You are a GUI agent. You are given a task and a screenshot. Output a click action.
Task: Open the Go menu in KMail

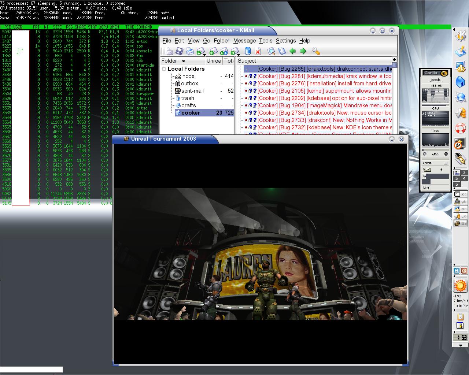206,41
